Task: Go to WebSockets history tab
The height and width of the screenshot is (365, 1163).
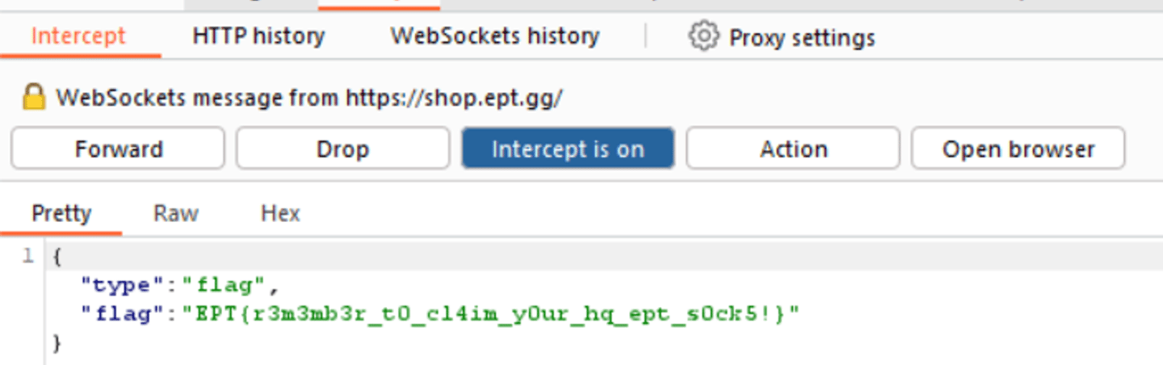Action: click(494, 36)
